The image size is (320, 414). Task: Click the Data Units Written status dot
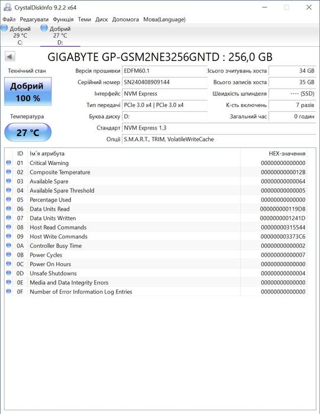(x=8, y=218)
